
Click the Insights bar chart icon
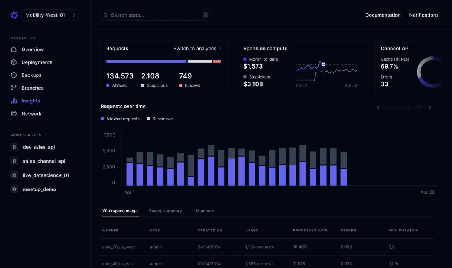pyautogui.click(x=14, y=101)
